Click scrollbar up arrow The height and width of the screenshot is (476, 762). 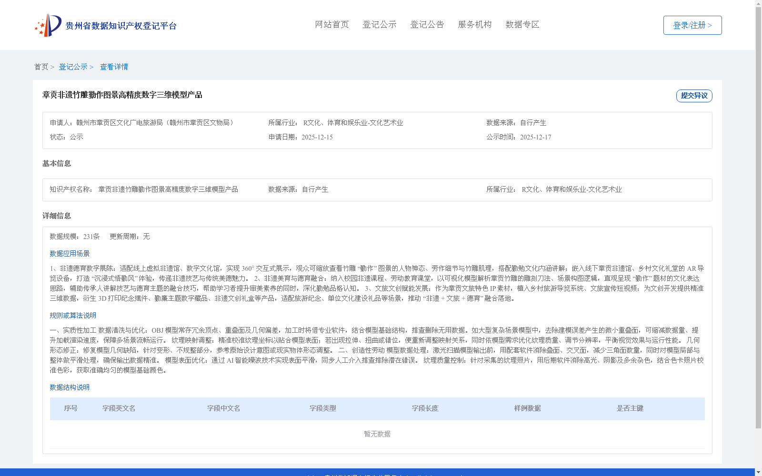tap(758, 3)
